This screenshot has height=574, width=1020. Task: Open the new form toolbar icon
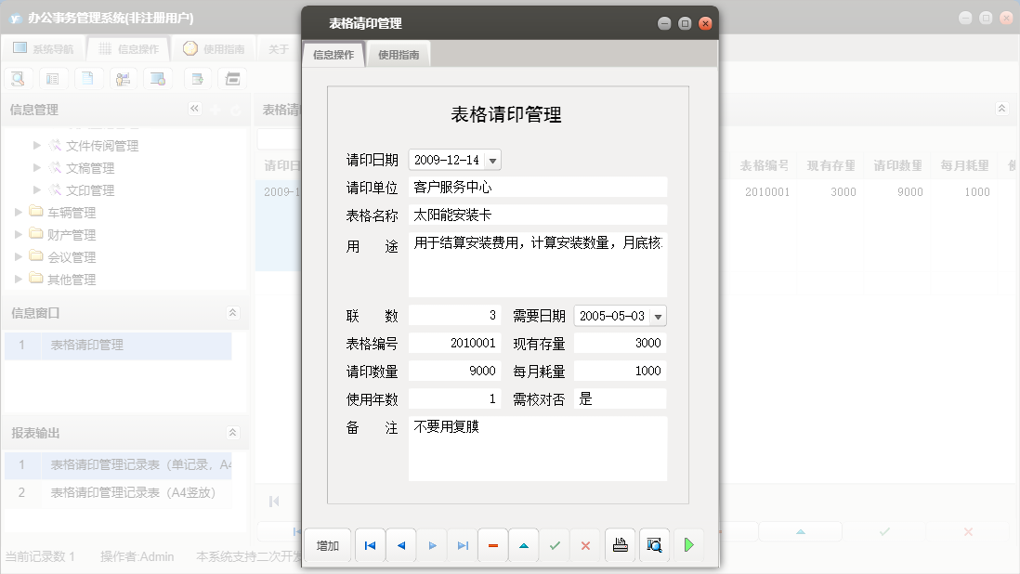tap(197, 79)
